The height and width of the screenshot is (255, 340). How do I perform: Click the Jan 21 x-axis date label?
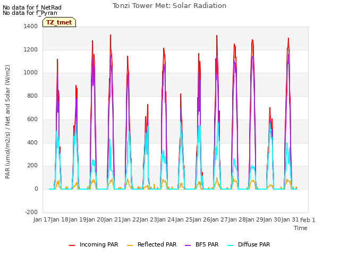tap(113, 219)
